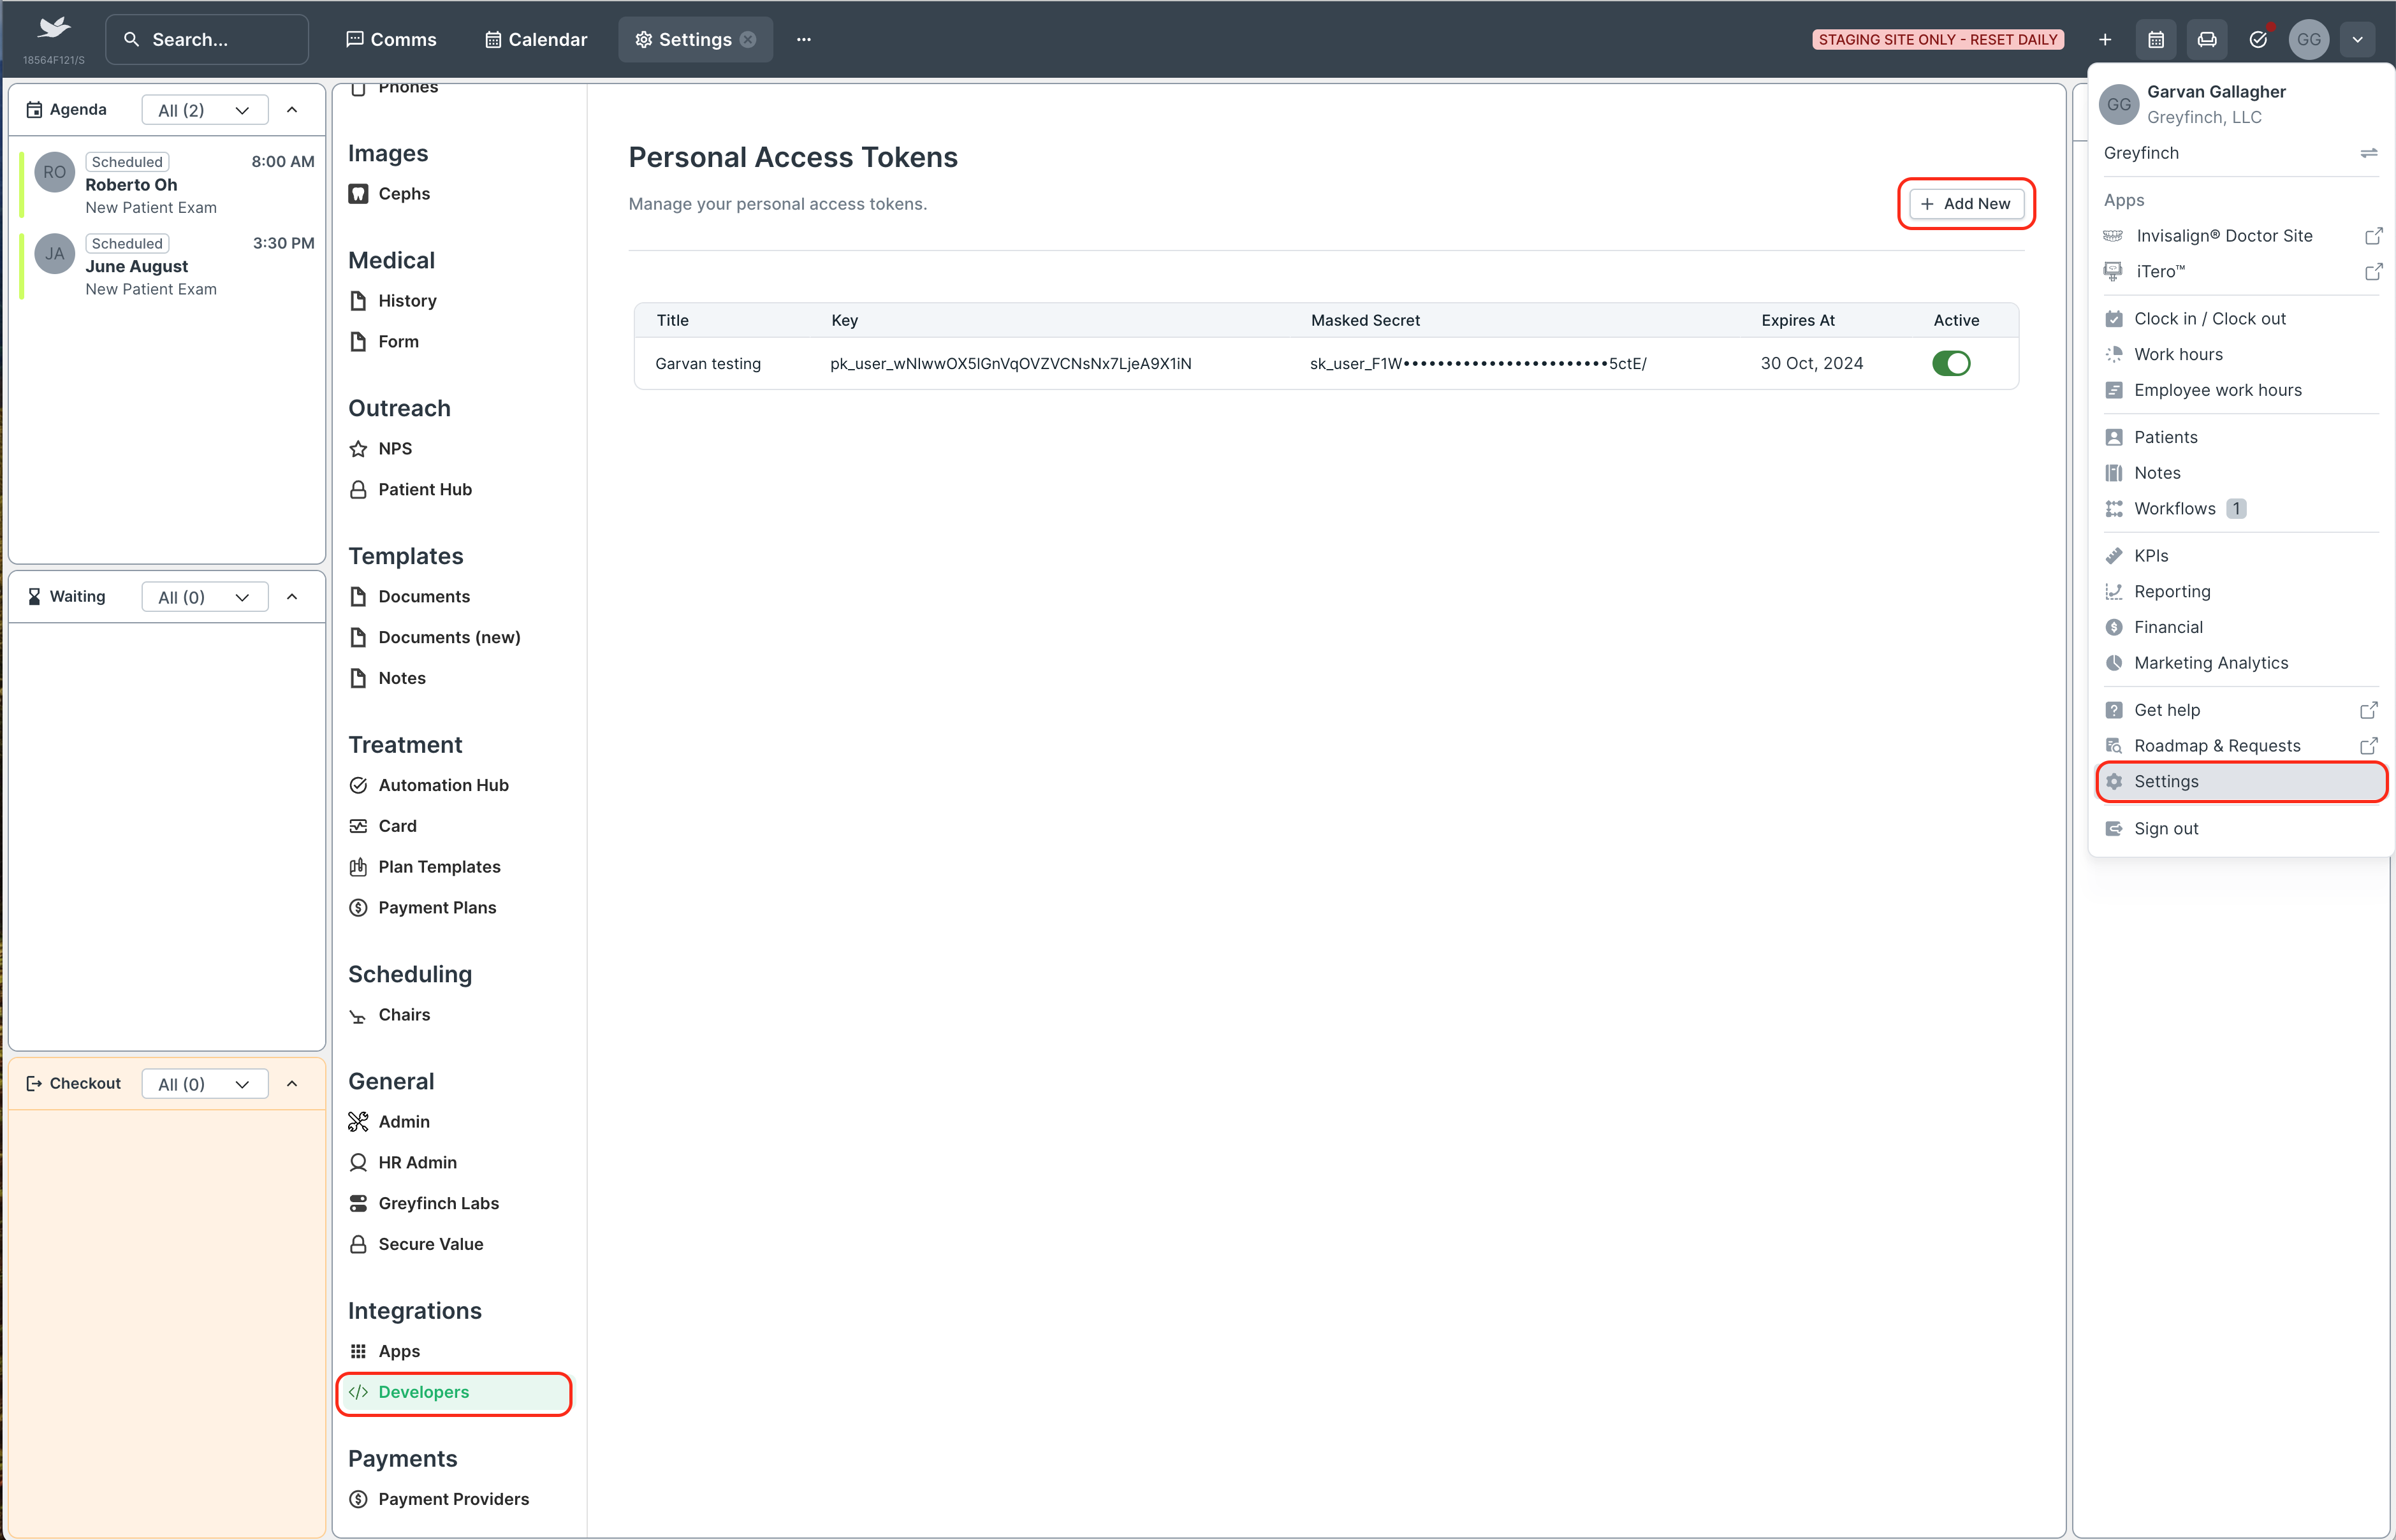Open the plus quick-add icon in top bar
Viewport: 2396px width, 1540px height.
click(x=2104, y=40)
